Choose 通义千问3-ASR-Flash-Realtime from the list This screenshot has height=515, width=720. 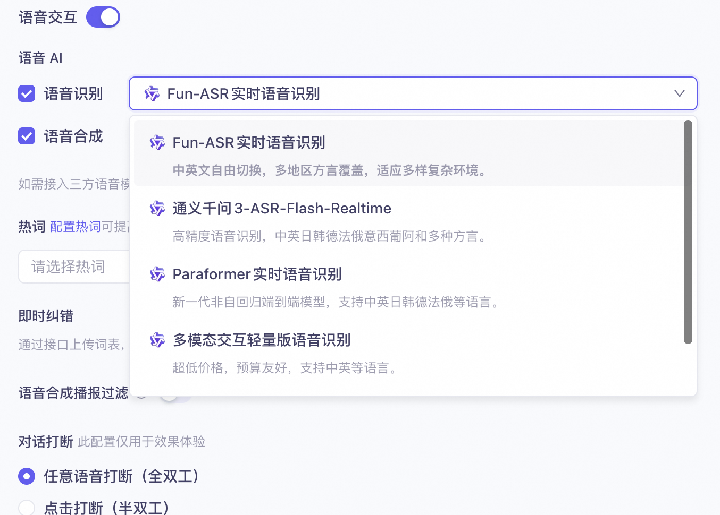click(409, 219)
